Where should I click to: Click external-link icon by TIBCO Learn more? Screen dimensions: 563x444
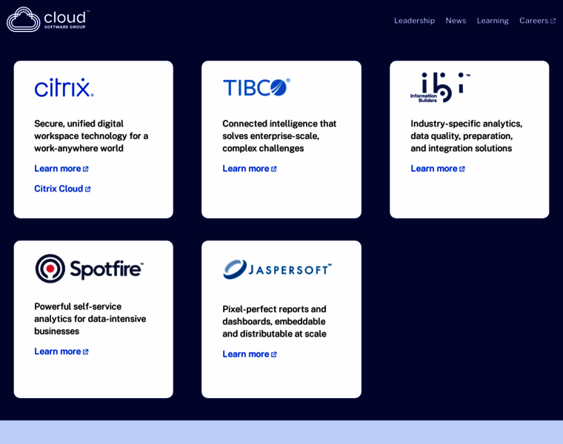tap(274, 169)
